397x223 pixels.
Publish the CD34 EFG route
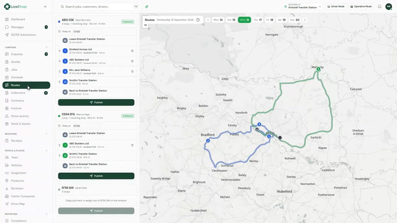point(96,176)
